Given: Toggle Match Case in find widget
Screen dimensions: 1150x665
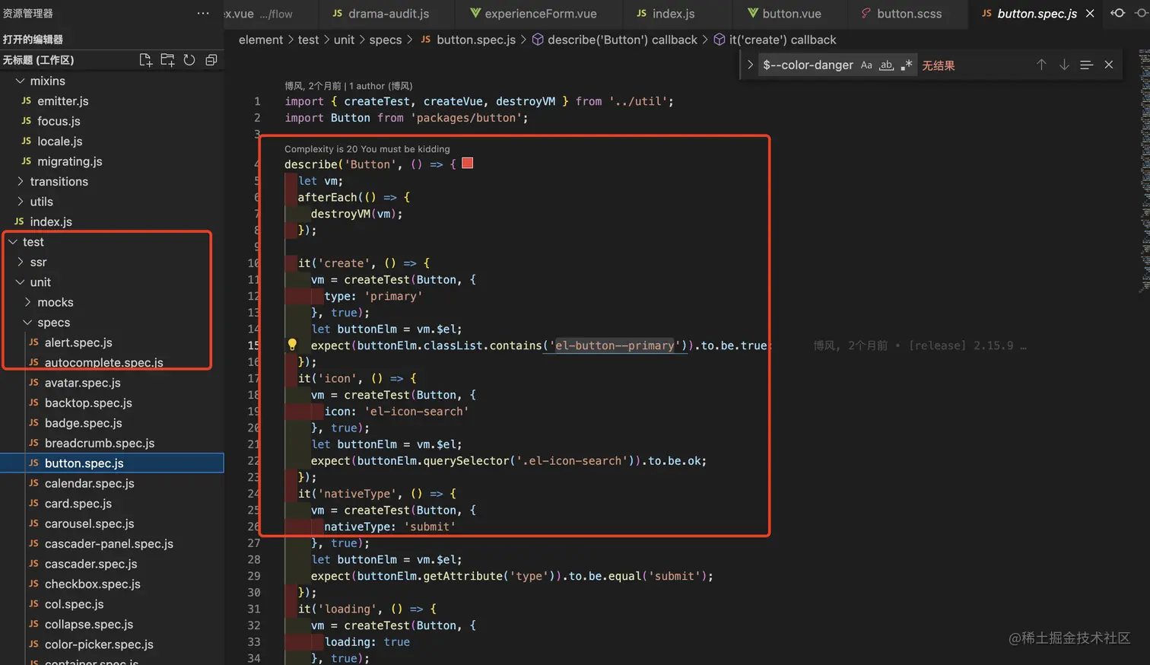Looking at the screenshot, I should (x=866, y=65).
